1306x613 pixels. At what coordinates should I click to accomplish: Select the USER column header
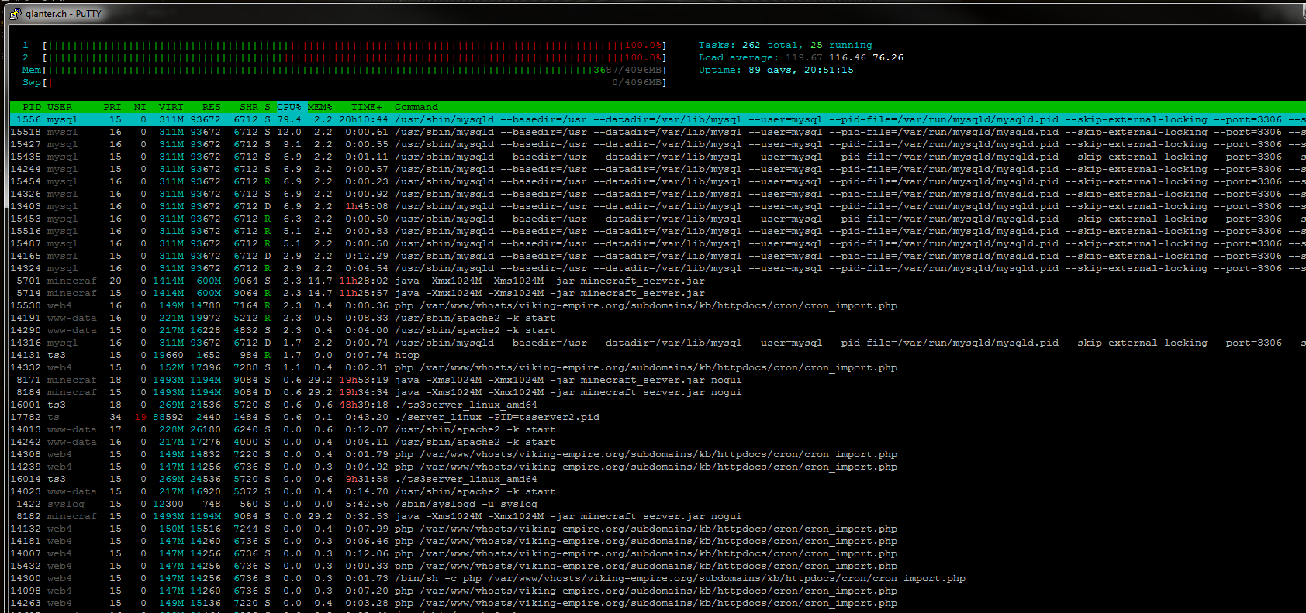tap(60, 107)
